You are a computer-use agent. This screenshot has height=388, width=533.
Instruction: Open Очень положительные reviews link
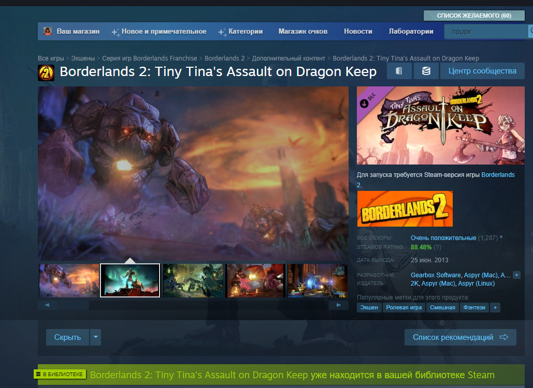443,238
